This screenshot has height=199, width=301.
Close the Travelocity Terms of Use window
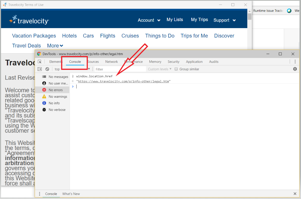coord(246,5)
